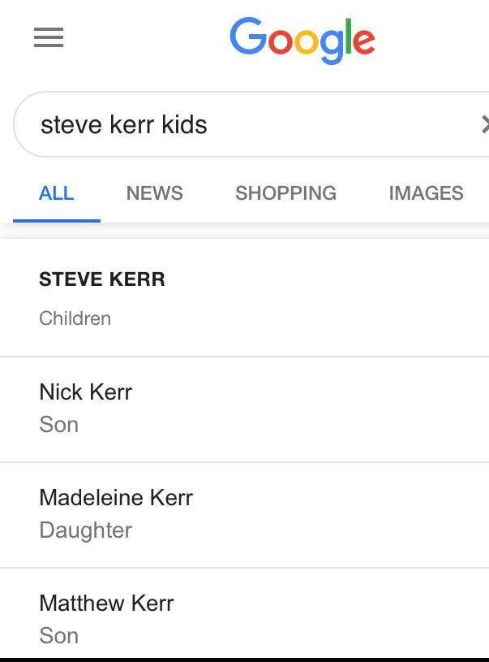Focus the search box containing steve kerr kids

(x=243, y=124)
